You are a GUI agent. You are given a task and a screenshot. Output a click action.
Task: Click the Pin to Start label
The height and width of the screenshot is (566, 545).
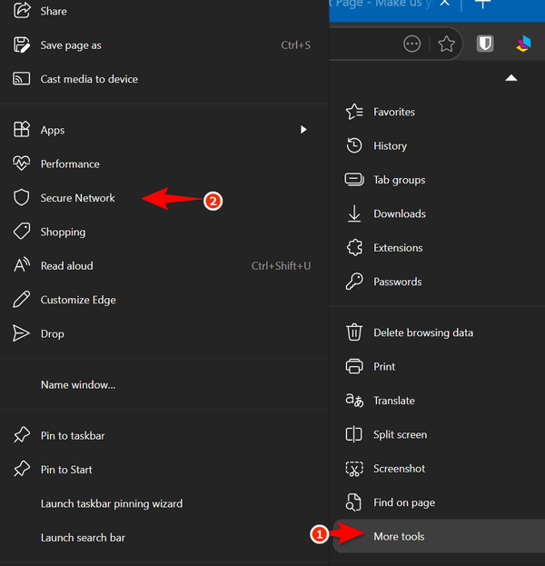click(x=66, y=470)
